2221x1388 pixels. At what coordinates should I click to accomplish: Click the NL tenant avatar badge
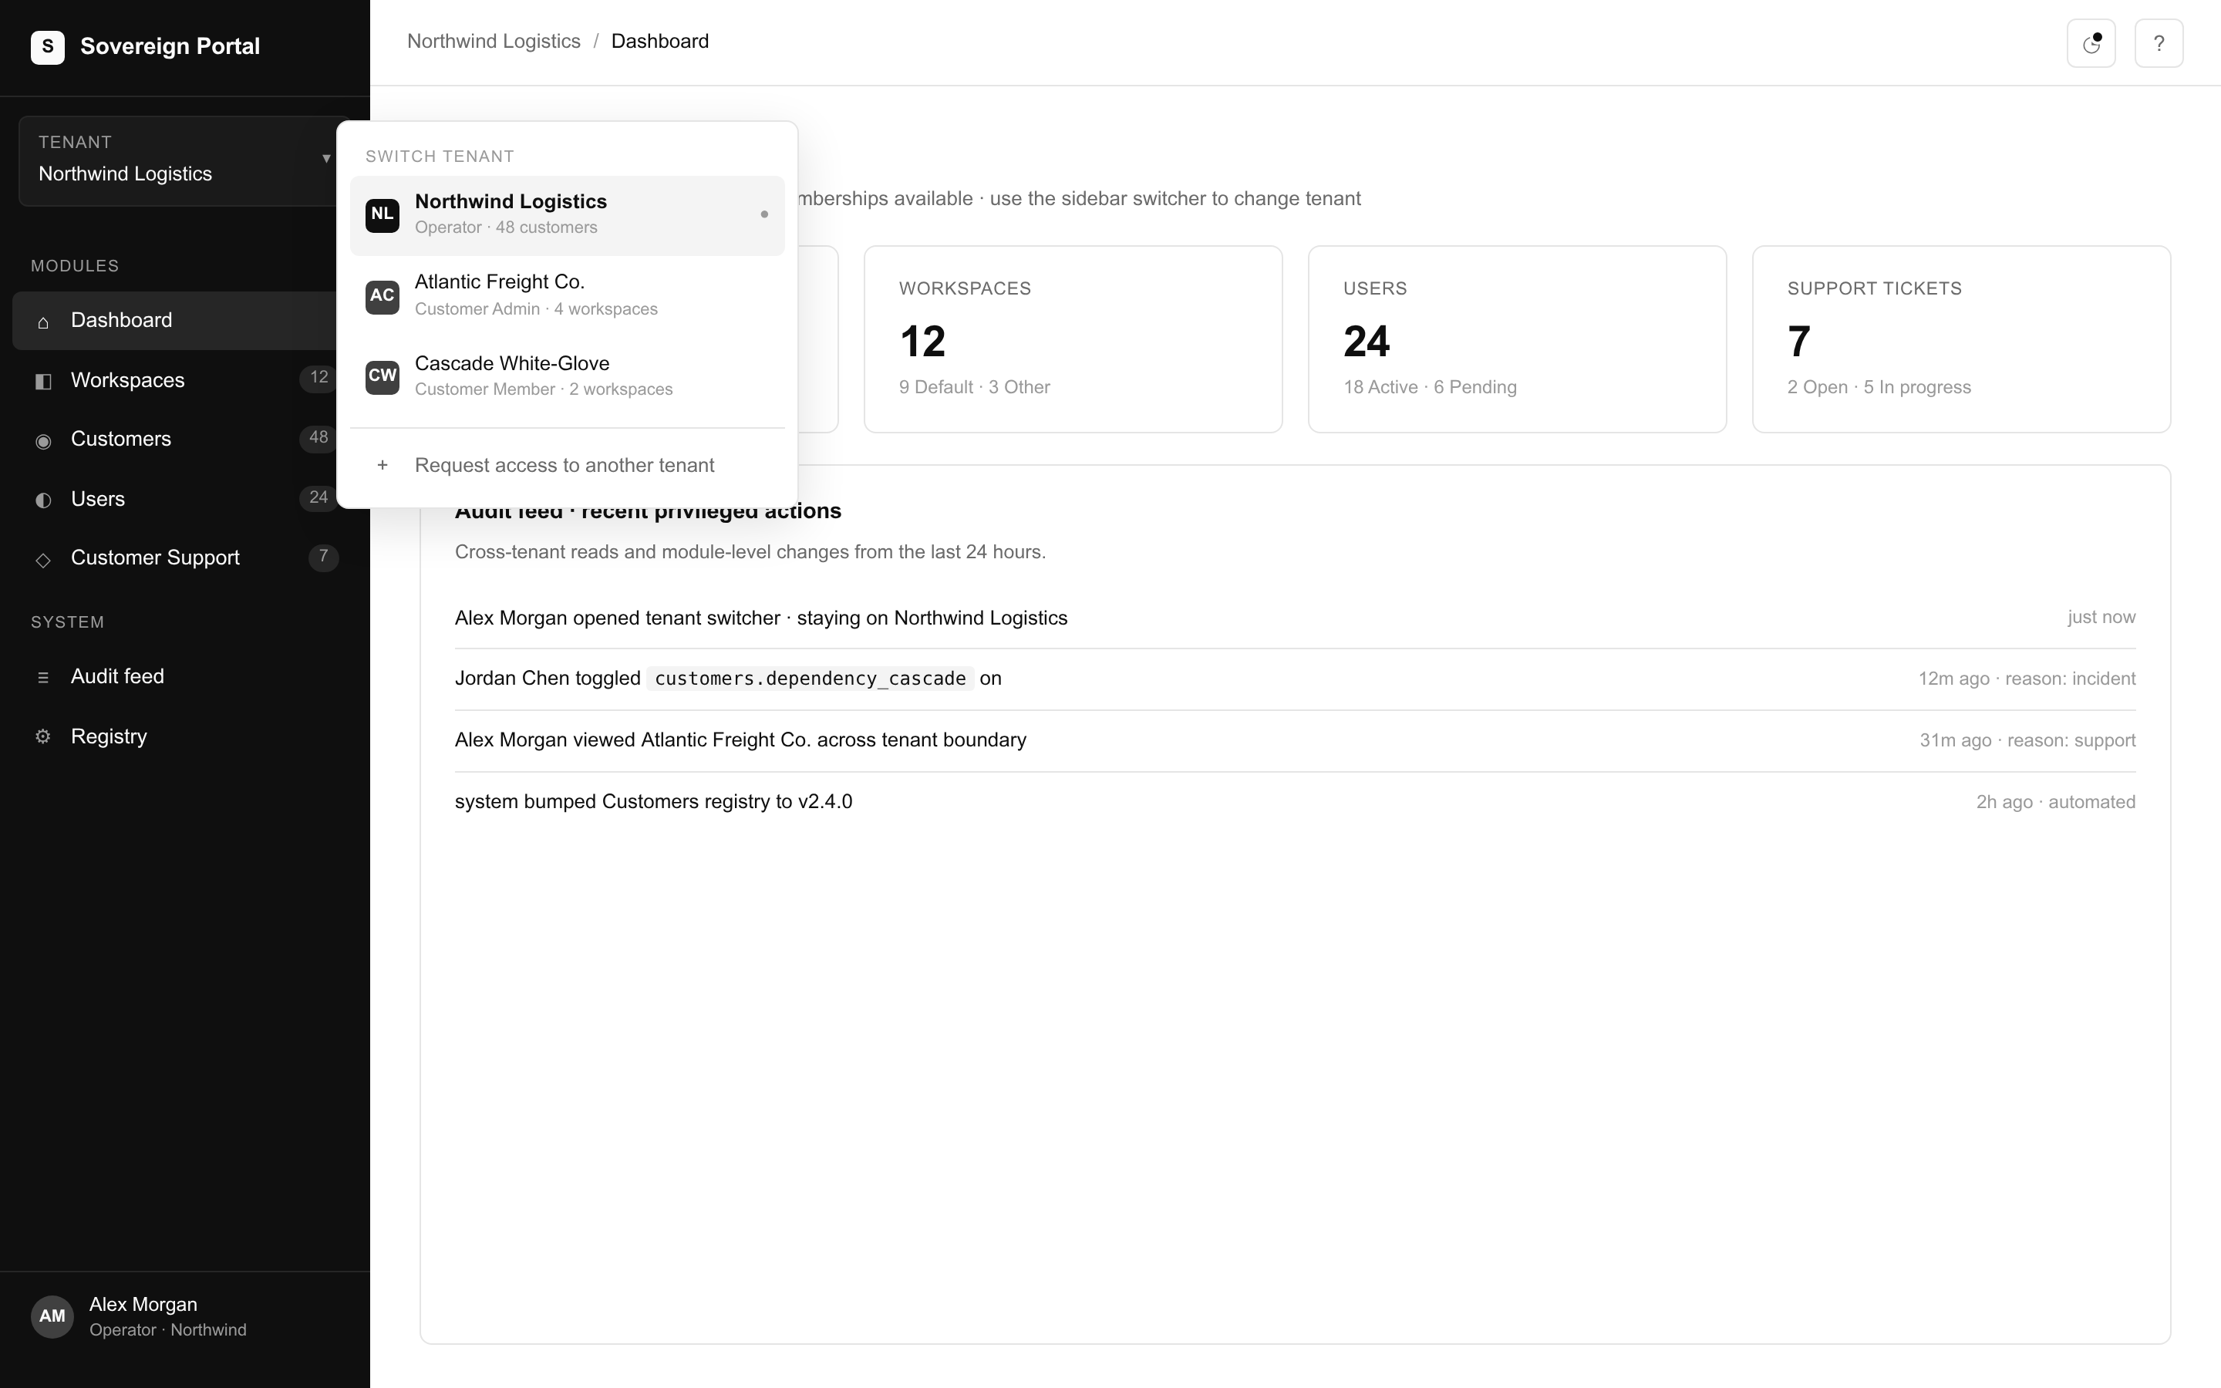[x=382, y=215]
